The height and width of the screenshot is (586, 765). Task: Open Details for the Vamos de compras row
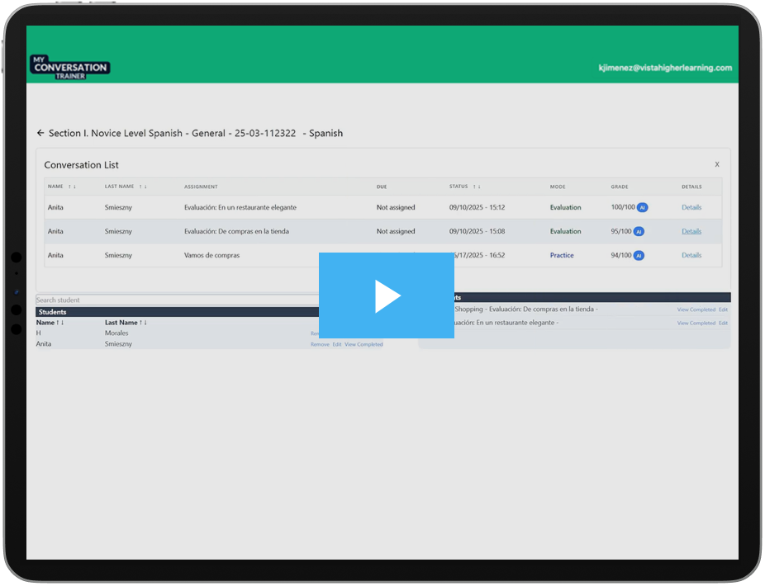point(691,255)
